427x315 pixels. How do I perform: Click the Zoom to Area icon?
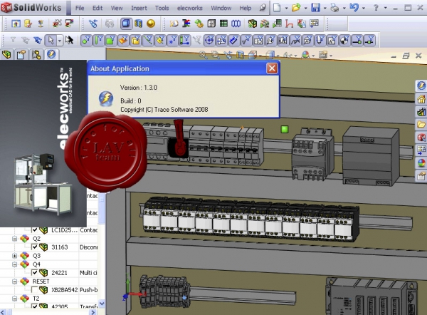tap(216, 55)
